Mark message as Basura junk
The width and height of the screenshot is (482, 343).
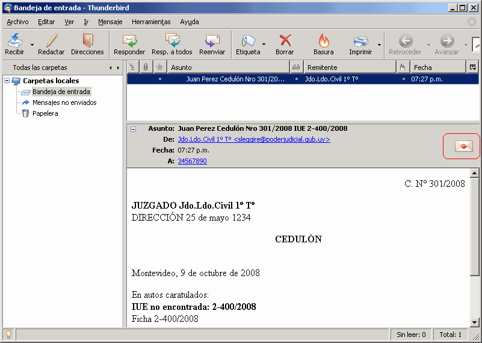click(324, 45)
